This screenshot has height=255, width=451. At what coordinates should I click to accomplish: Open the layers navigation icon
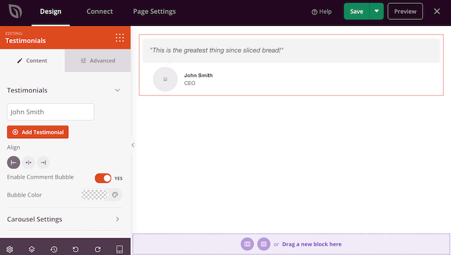(x=32, y=249)
